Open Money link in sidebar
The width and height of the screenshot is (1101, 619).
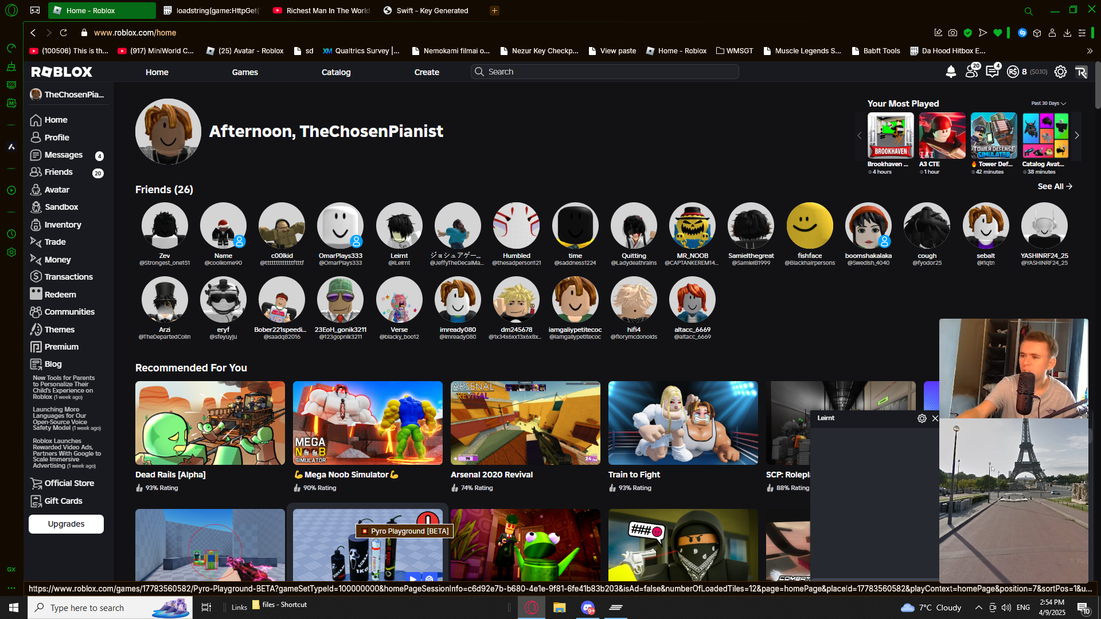57,260
